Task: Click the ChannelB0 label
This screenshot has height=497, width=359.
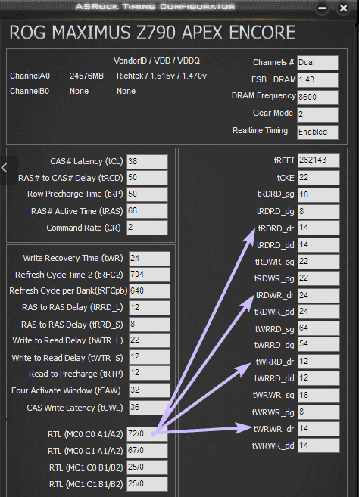Action: [x=30, y=92]
